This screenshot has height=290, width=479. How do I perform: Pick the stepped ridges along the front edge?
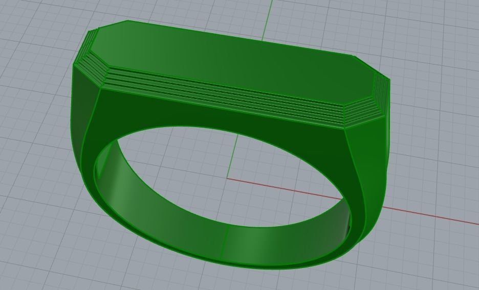pos(226,98)
